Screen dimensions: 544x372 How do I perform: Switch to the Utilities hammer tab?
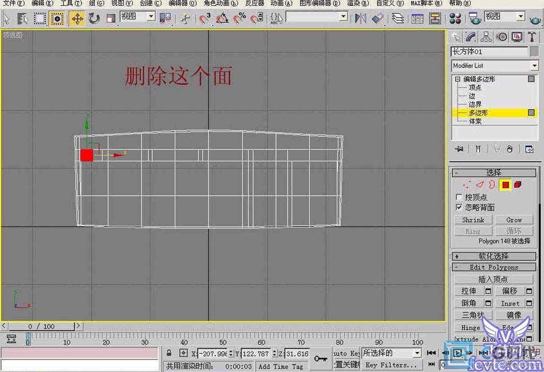point(532,37)
